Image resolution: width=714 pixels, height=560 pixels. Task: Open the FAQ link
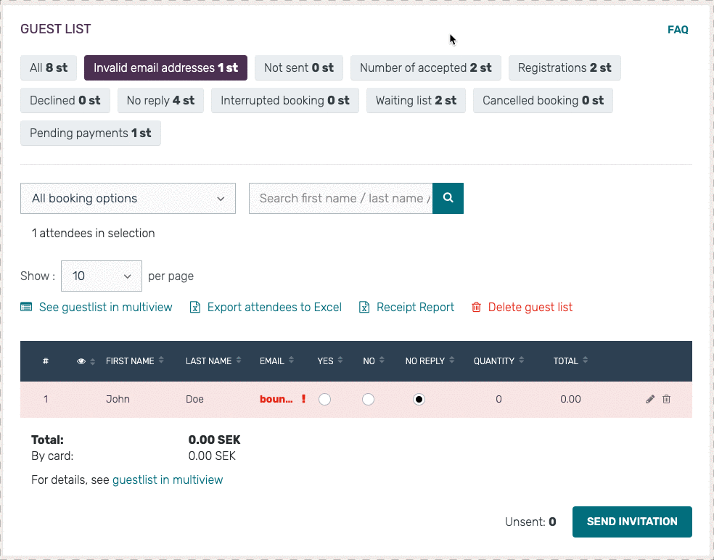[678, 30]
